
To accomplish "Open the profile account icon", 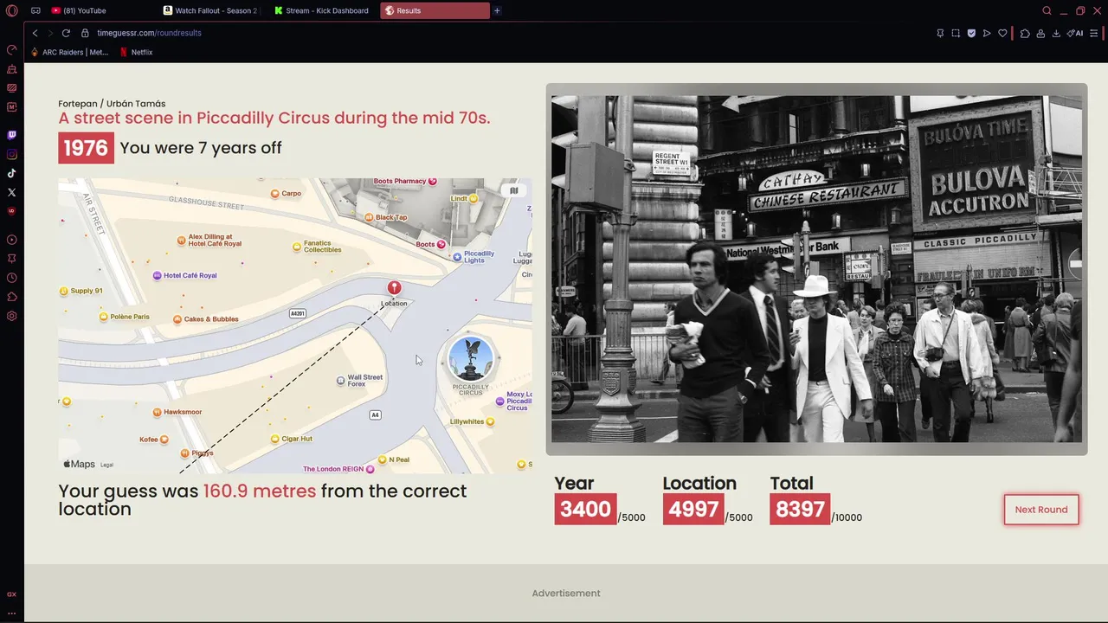I will (1040, 33).
